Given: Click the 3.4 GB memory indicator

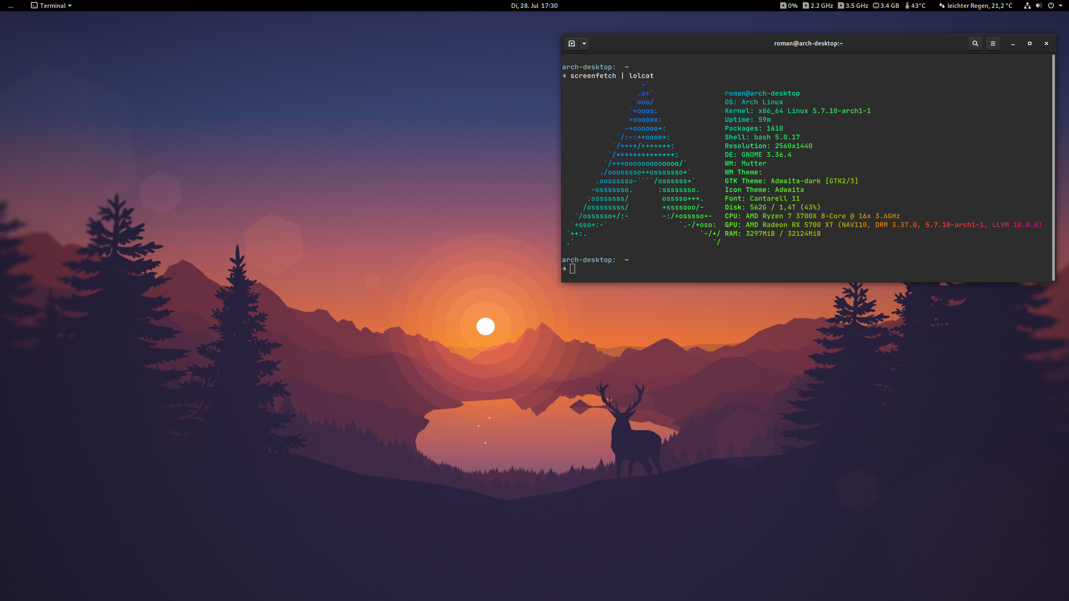Looking at the screenshot, I should [886, 5].
